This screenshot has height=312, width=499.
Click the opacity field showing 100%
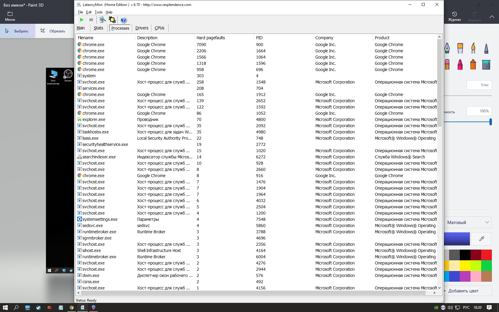coord(479,111)
